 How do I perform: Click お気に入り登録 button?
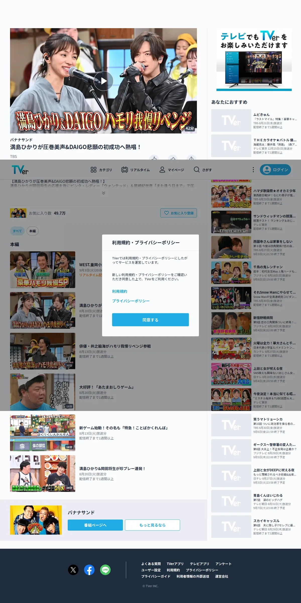click(x=179, y=213)
